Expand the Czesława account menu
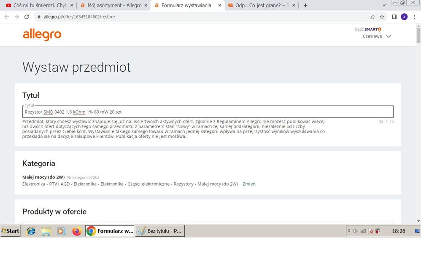Viewport: 421px width, 278px height. coord(389,36)
